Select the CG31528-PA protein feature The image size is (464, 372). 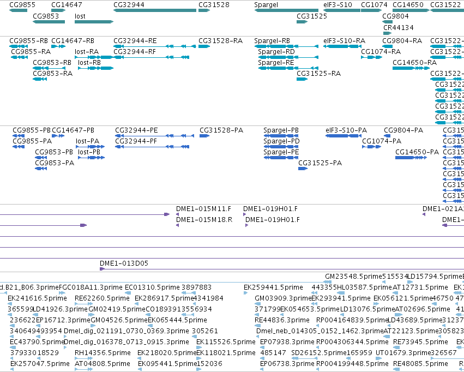point(204,135)
